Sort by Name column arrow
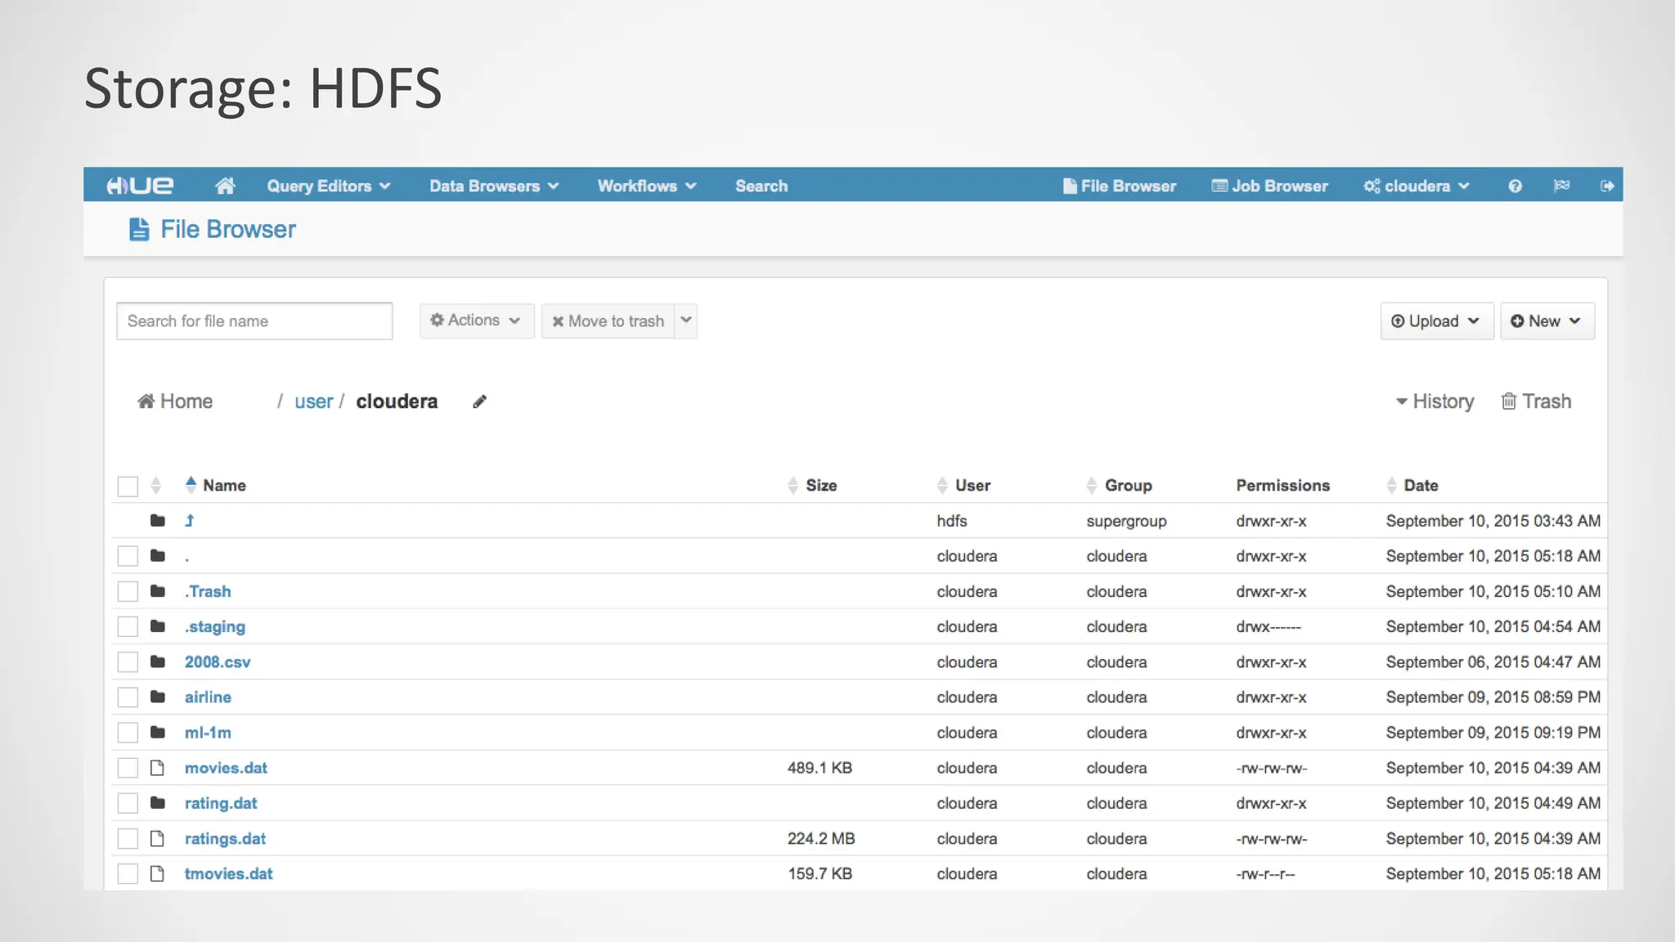 191,485
